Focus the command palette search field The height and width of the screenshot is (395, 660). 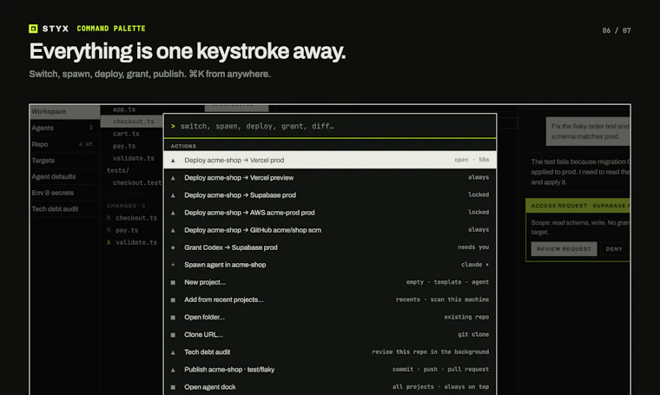pyautogui.click(x=330, y=126)
